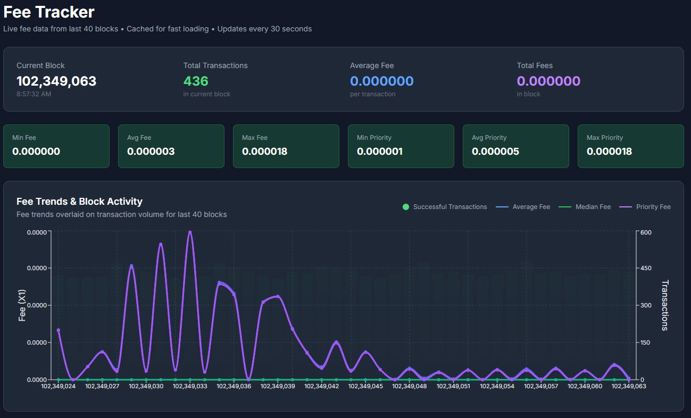Hide the Median Fee series label

click(x=593, y=207)
